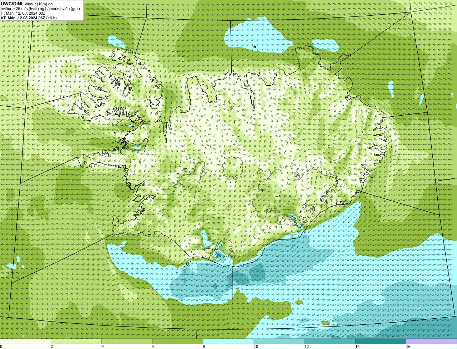Click the 8–10 m/s light cyan legend swatch

pos(228,342)
